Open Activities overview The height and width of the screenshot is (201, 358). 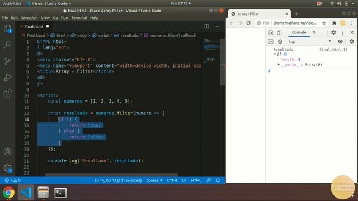coord(12,3)
